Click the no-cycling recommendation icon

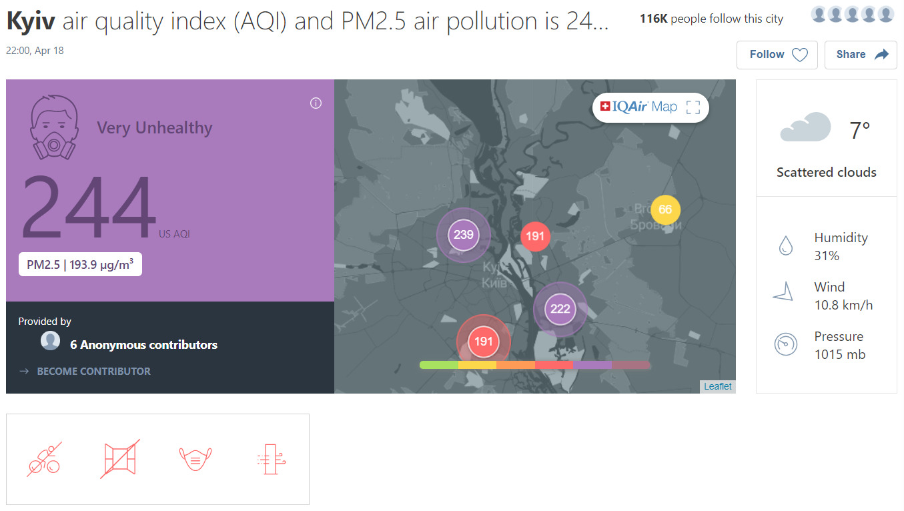[x=45, y=459]
